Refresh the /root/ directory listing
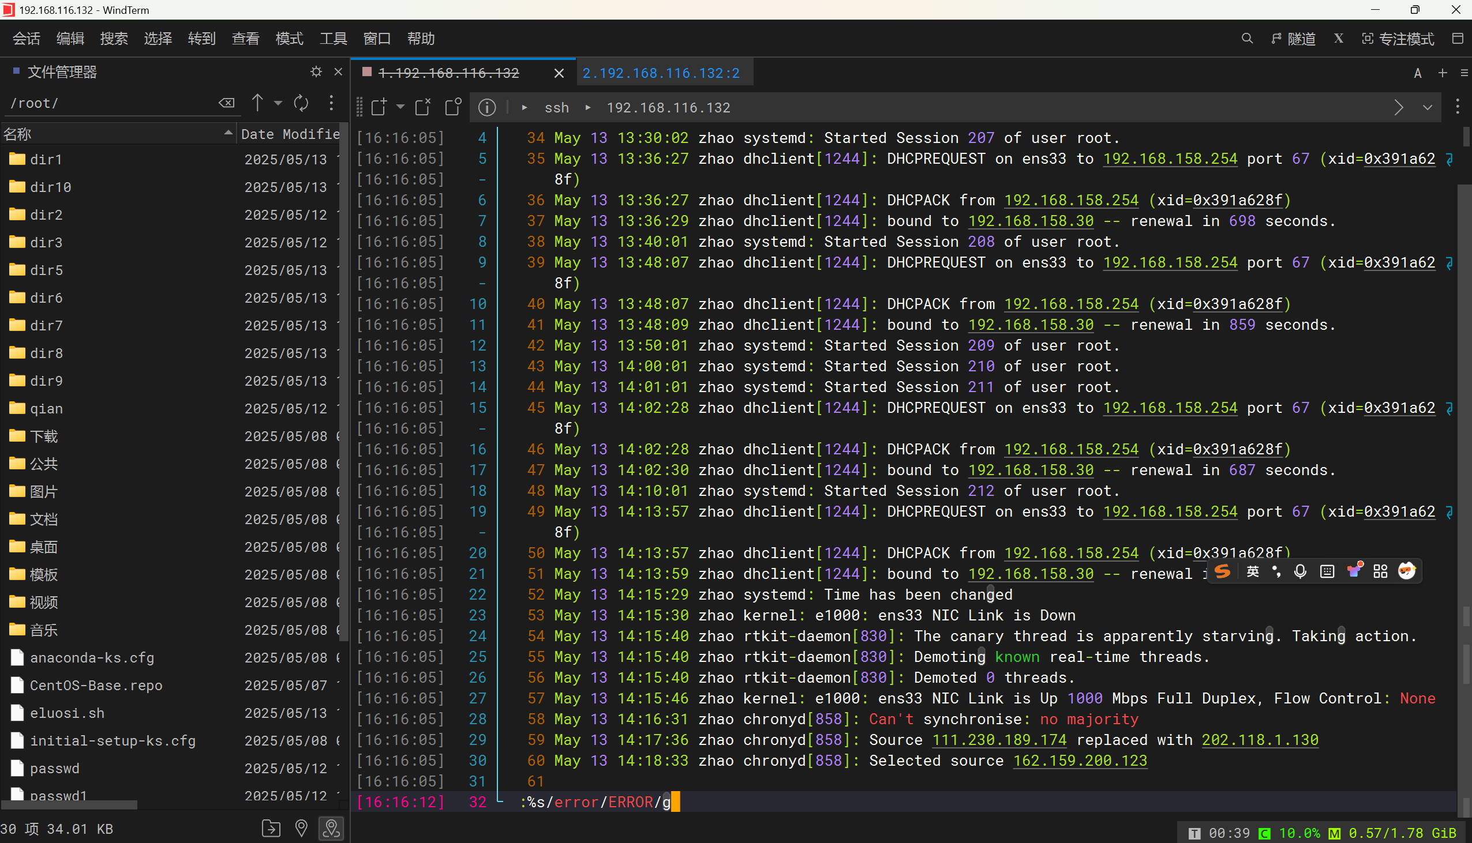 [301, 104]
